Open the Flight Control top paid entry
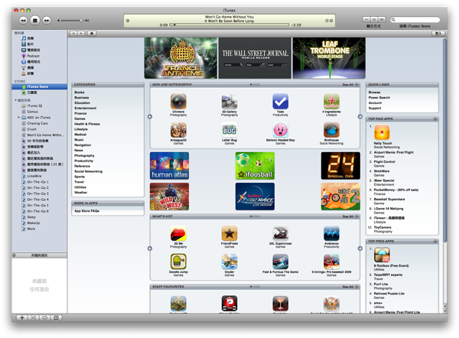 point(384,161)
